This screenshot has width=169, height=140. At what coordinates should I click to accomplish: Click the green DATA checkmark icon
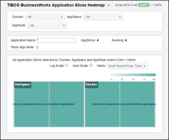click(x=152, y=5)
